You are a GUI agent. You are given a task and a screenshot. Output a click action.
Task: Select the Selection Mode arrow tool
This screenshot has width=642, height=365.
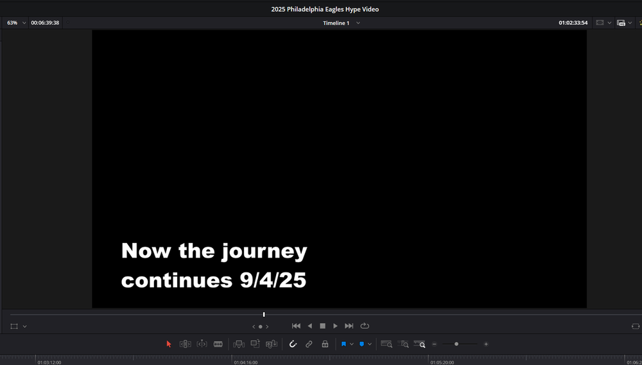pos(169,344)
